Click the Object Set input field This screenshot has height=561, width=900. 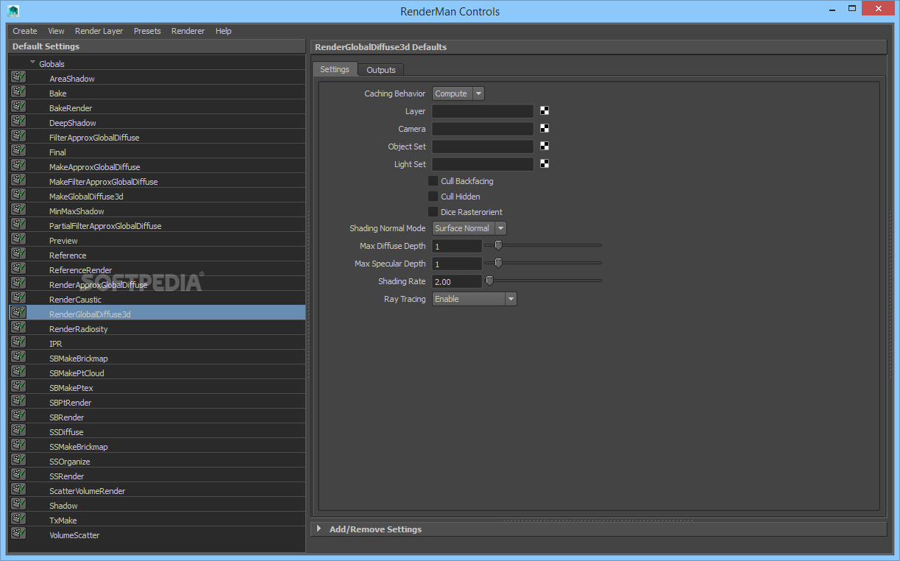[x=483, y=147]
